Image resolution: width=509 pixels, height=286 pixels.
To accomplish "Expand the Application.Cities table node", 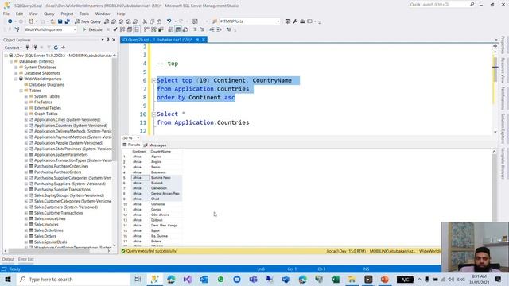I will tap(26, 120).
